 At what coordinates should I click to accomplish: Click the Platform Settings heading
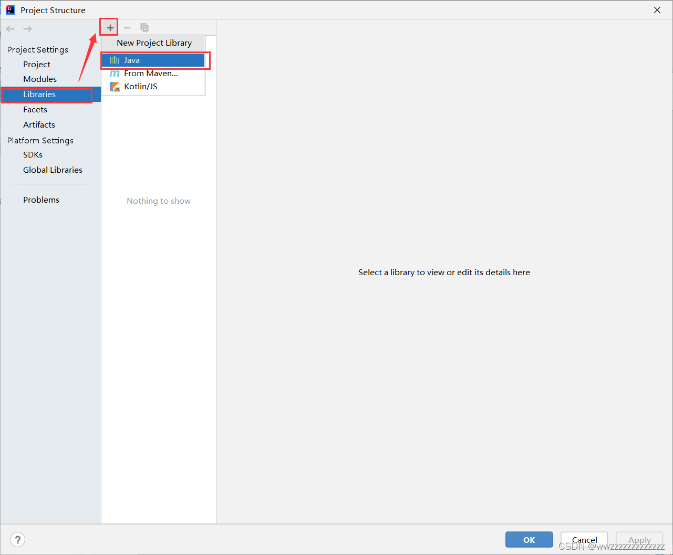[x=40, y=140]
